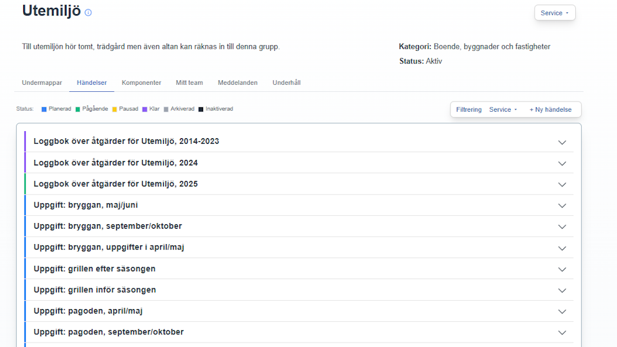
Task: Select the Händelser tab
Action: [x=92, y=83]
